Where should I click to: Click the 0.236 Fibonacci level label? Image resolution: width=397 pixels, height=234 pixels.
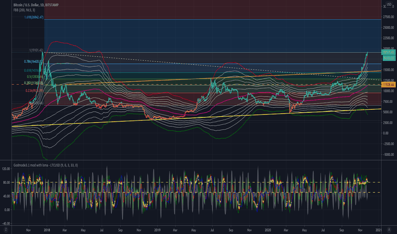tap(34, 91)
